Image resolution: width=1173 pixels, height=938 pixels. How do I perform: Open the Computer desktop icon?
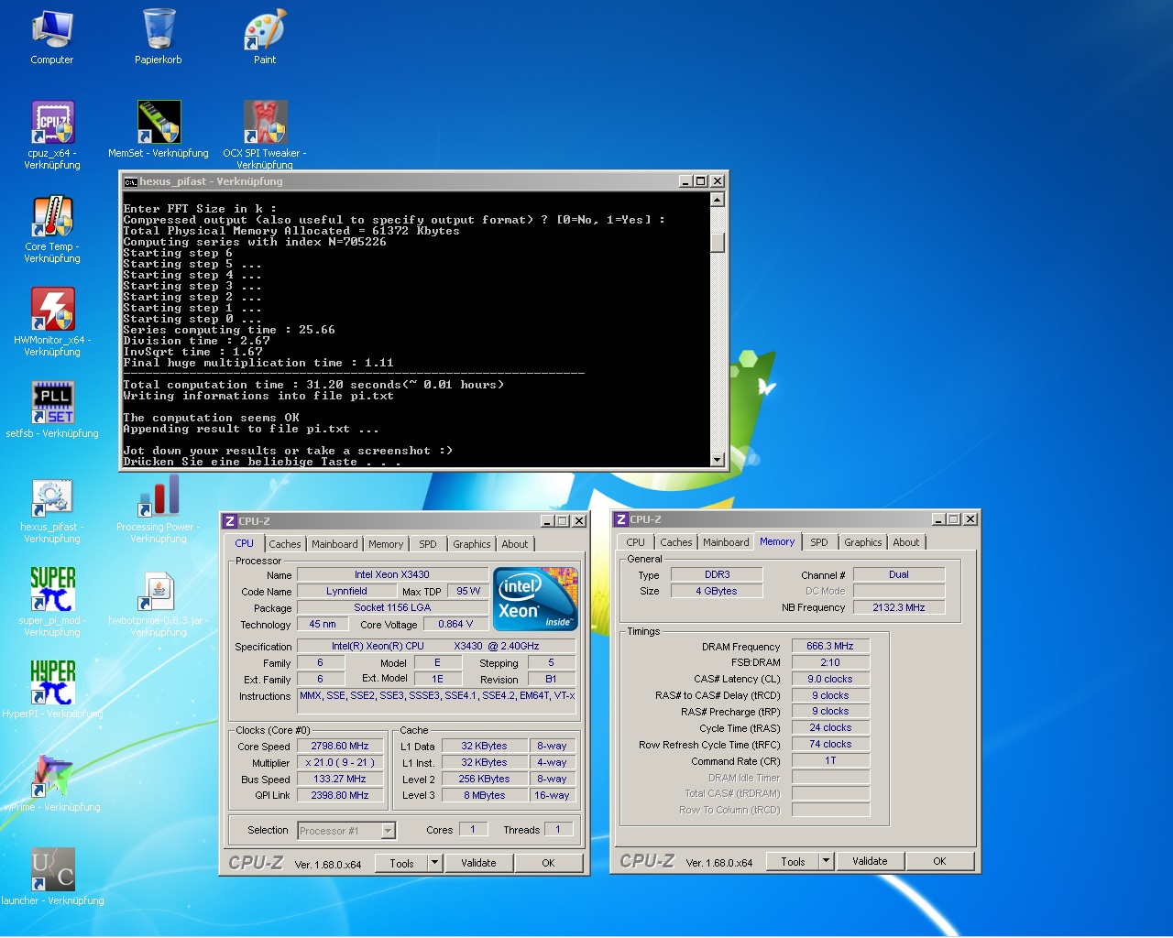52,37
